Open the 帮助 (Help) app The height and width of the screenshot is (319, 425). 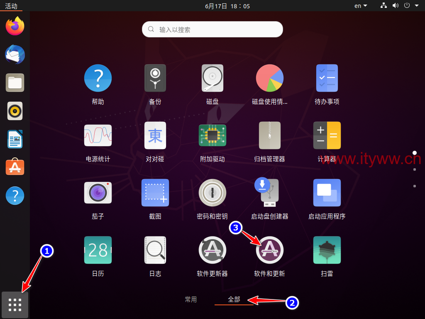tap(98, 78)
